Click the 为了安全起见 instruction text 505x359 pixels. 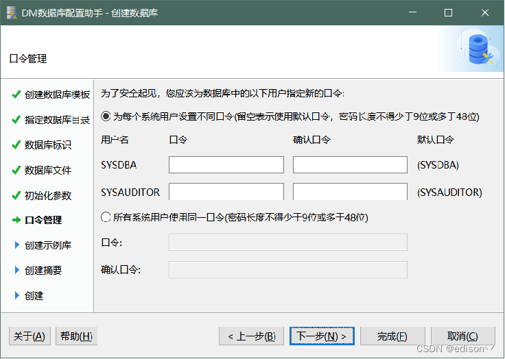[x=222, y=93]
